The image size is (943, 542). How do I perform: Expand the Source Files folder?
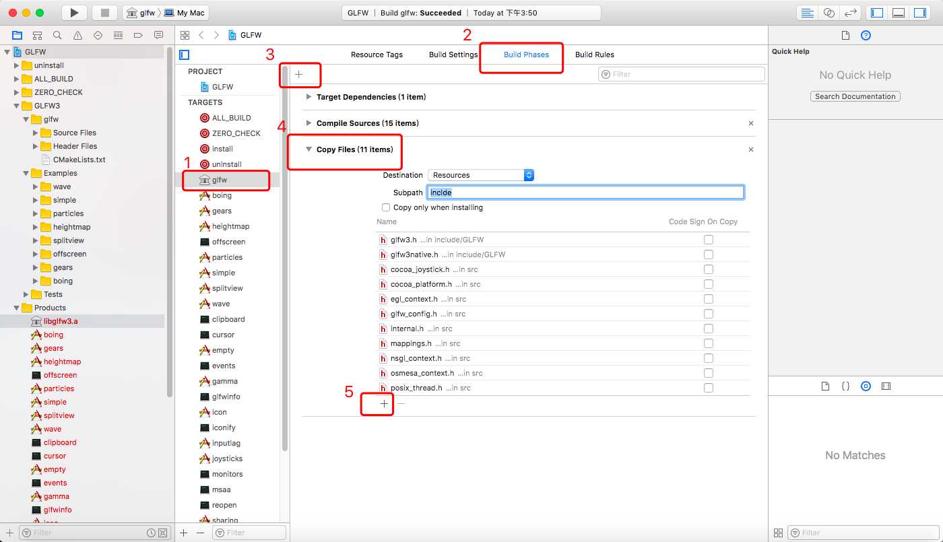coord(36,133)
